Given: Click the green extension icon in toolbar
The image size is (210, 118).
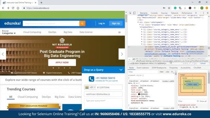Looking at the screenshot, I should click(x=175, y=8).
